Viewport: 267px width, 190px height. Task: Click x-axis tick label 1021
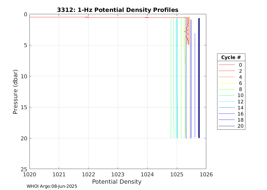coord(59,174)
